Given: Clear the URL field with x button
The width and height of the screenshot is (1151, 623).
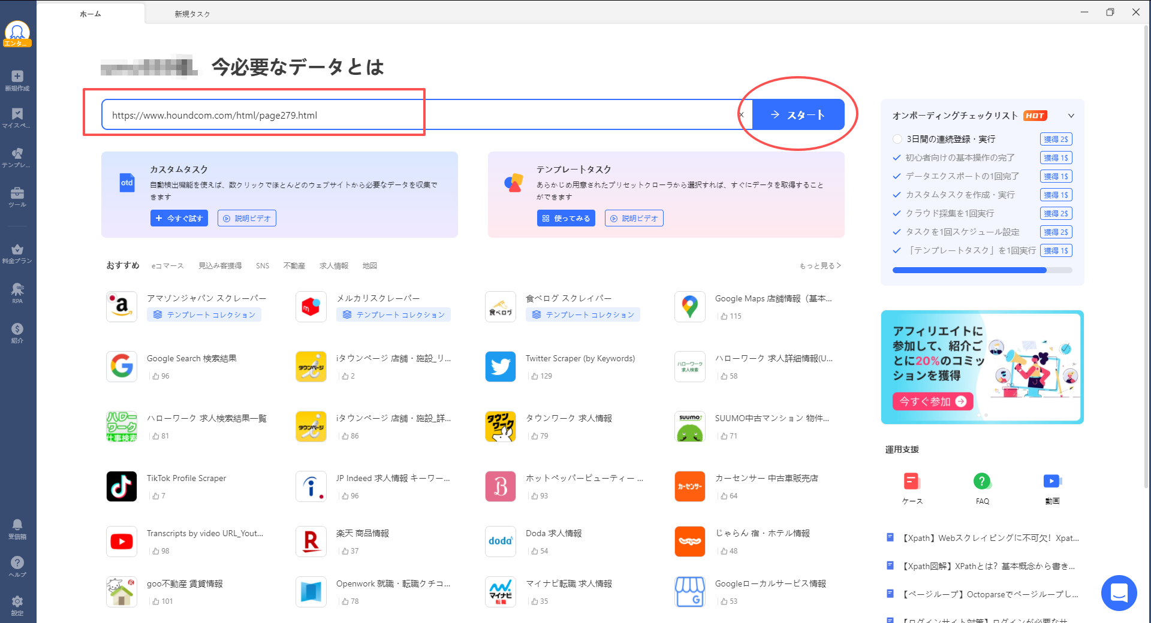Looking at the screenshot, I should pyautogui.click(x=742, y=115).
